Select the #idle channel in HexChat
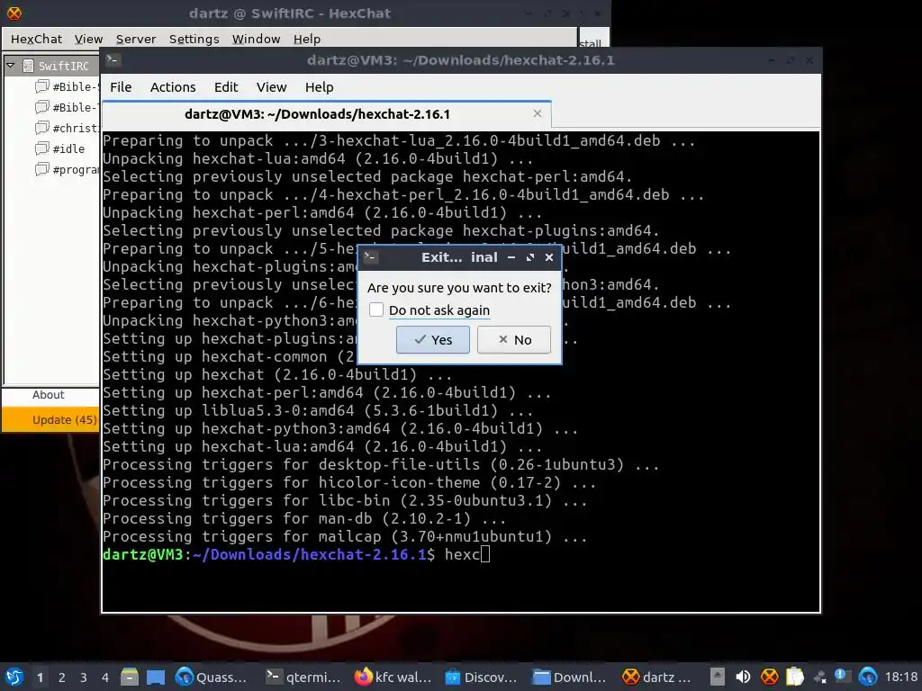Screen dimensions: 922x691 (x=60, y=148)
